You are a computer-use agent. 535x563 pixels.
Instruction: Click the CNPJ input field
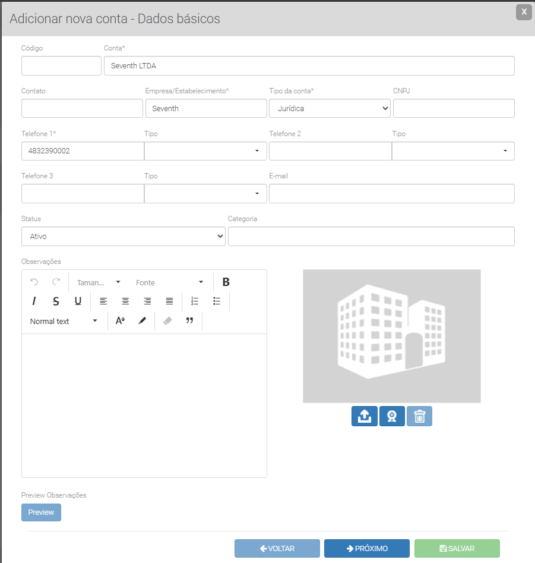pyautogui.click(x=454, y=108)
